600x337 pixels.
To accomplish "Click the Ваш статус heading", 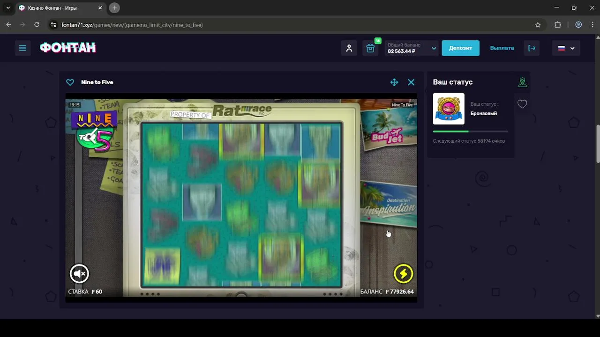I will click(452, 82).
